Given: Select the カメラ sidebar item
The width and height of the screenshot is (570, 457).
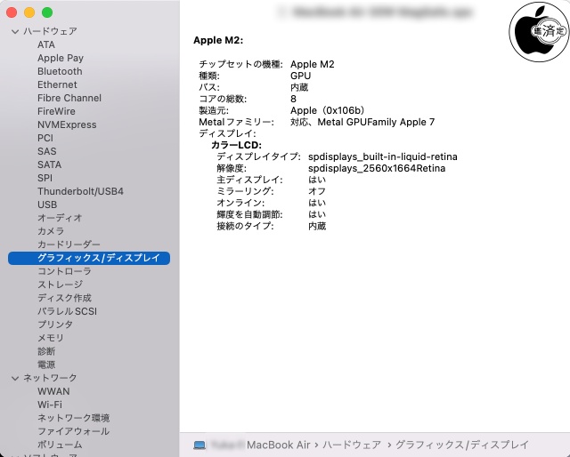Looking at the screenshot, I should click(51, 231).
